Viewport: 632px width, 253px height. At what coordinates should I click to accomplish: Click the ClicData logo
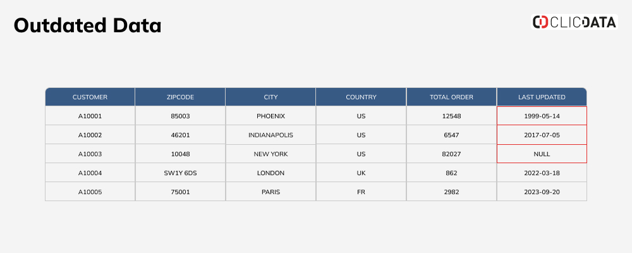[x=574, y=22]
